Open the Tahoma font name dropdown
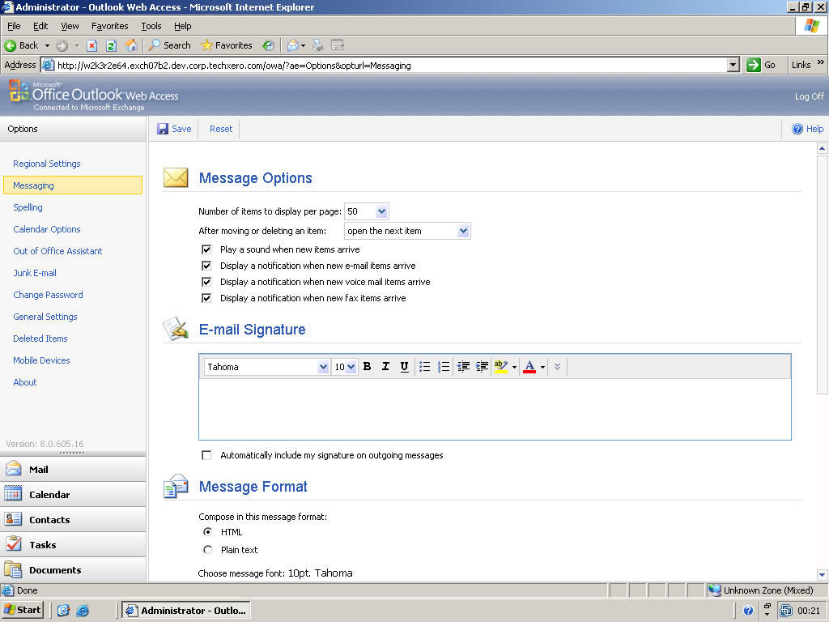 point(323,367)
